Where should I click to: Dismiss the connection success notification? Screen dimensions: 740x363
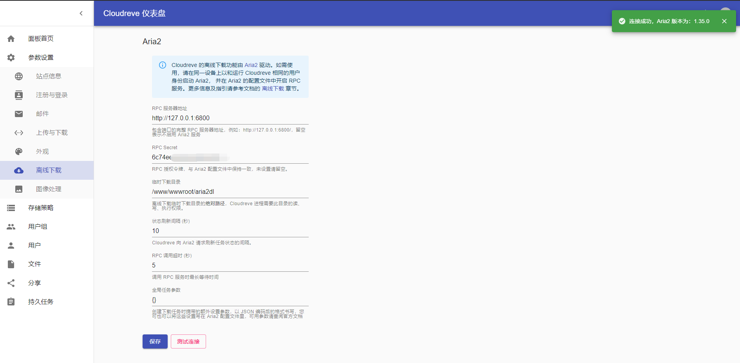[x=724, y=21]
